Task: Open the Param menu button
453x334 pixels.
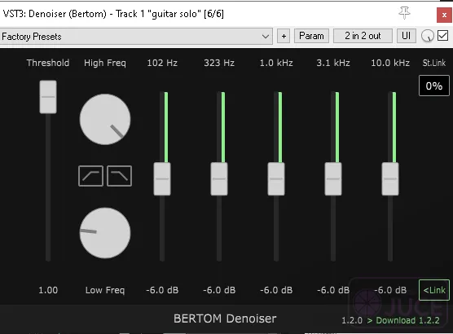Action: click(x=311, y=36)
